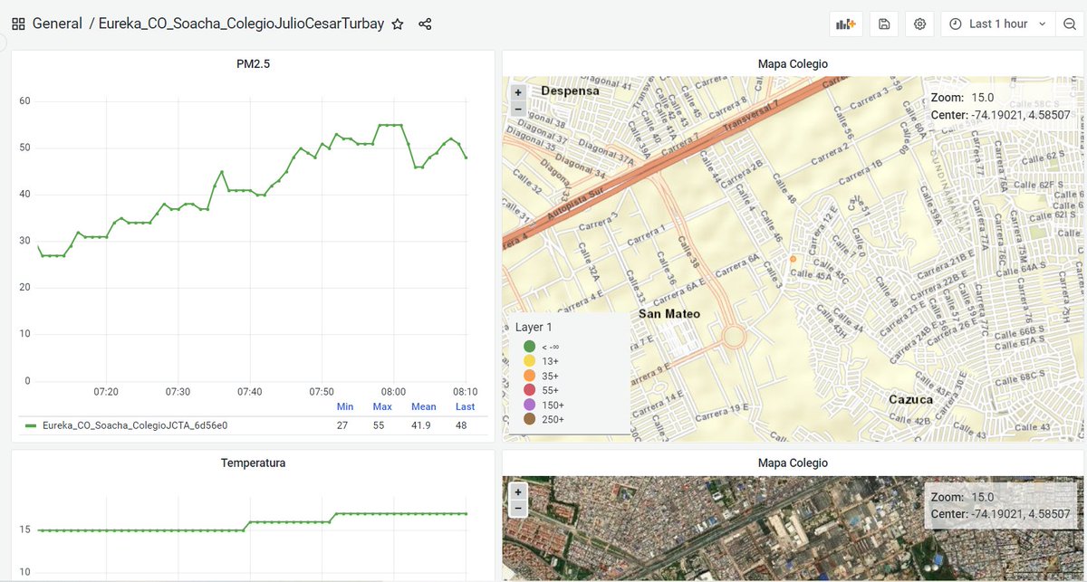This screenshot has height=582, width=1087.
Task: Click the brown 250+ legend swatch
Action: pyautogui.click(x=529, y=418)
